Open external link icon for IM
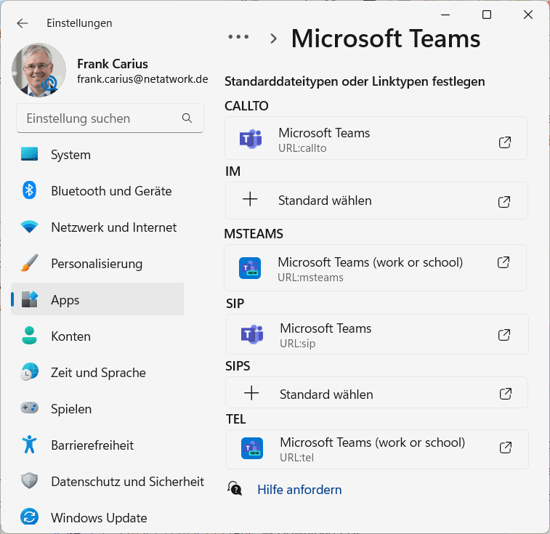 point(504,201)
